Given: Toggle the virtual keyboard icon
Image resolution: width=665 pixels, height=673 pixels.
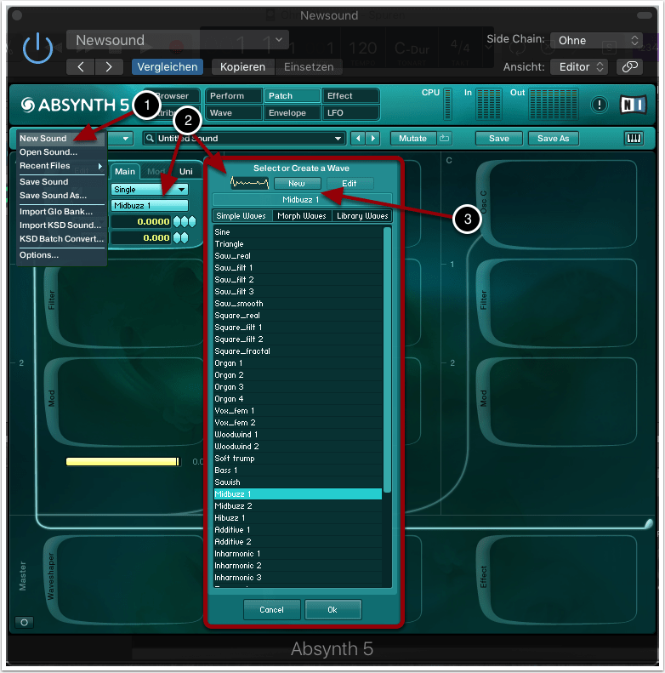Looking at the screenshot, I should pos(634,138).
